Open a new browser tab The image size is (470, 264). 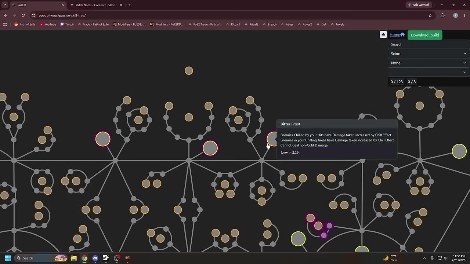coord(130,5)
